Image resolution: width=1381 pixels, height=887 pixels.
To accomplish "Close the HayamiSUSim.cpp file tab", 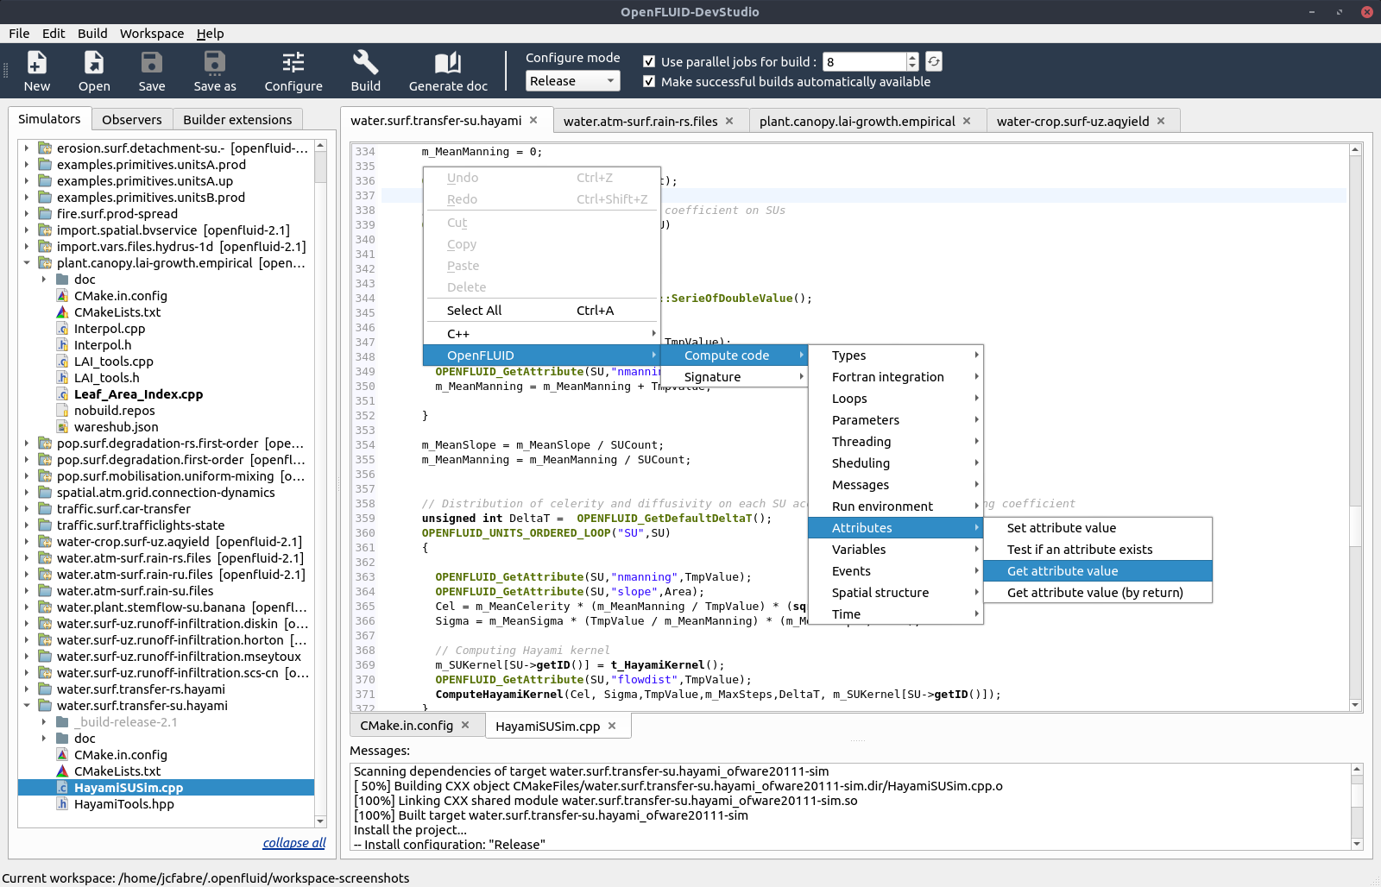I will pos(612,726).
